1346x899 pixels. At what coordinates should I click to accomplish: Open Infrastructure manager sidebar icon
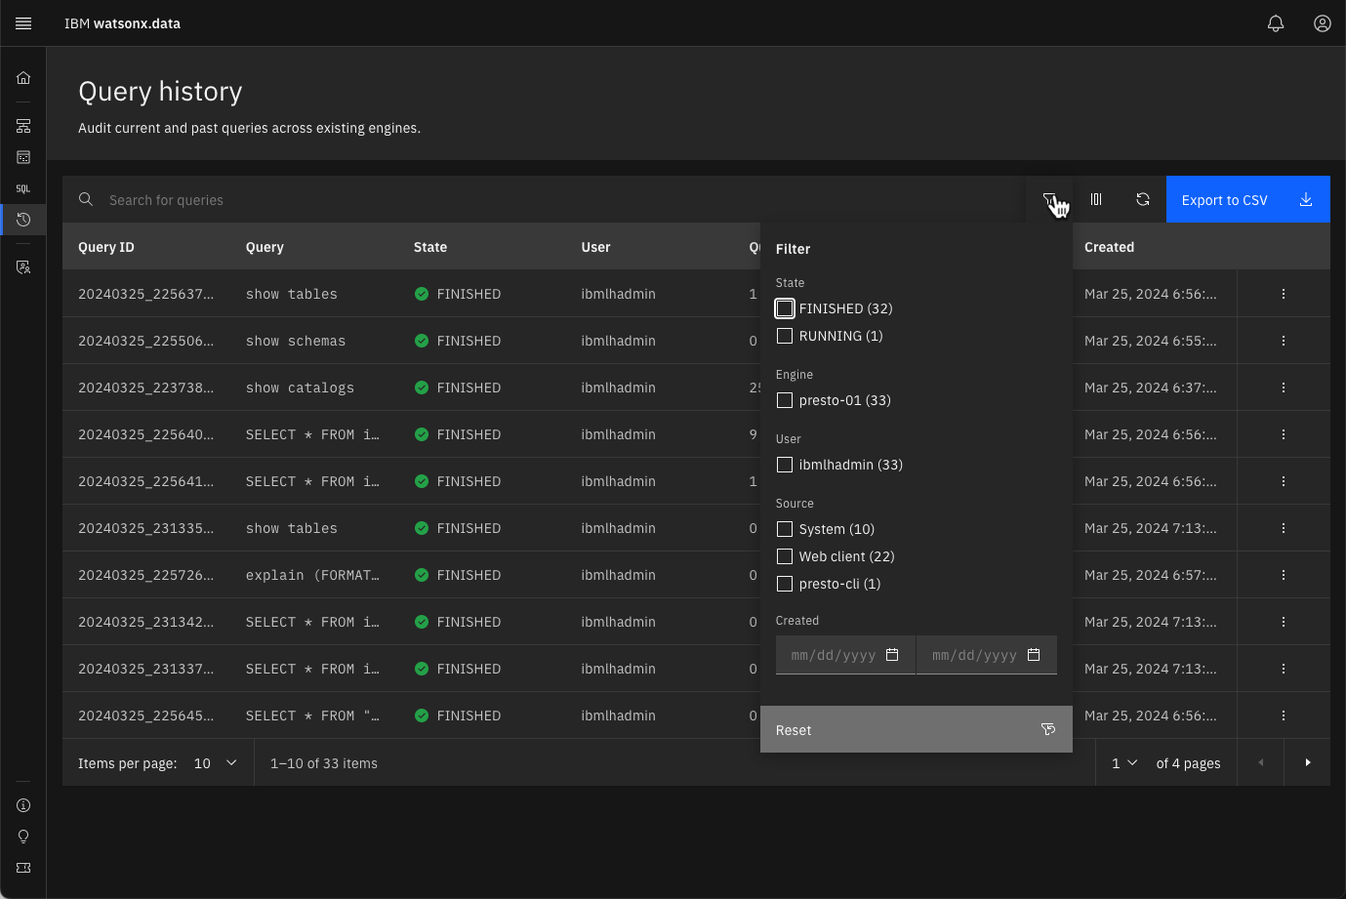coord(23,126)
